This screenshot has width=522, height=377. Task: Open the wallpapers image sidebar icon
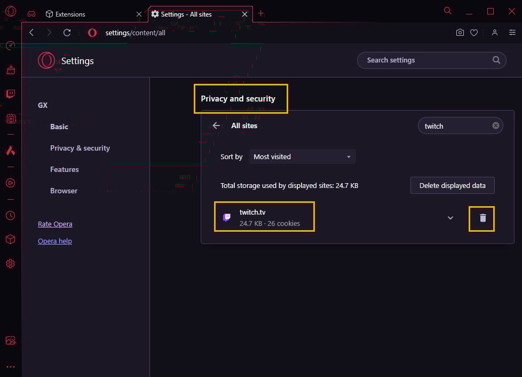[x=11, y=340]
